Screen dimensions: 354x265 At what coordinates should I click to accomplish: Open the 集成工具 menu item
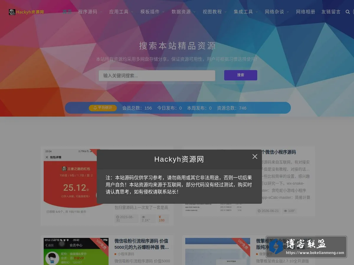(243, 12)
